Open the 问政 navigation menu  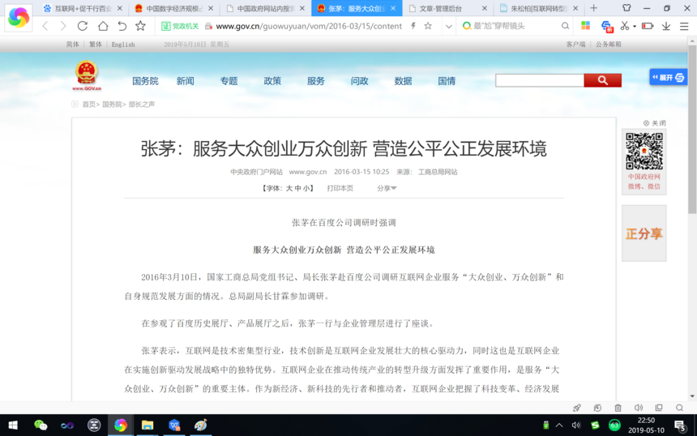359,81
